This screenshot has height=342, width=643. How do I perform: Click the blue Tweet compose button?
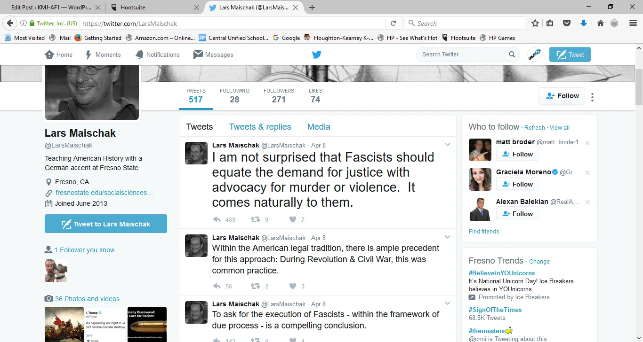570,54
